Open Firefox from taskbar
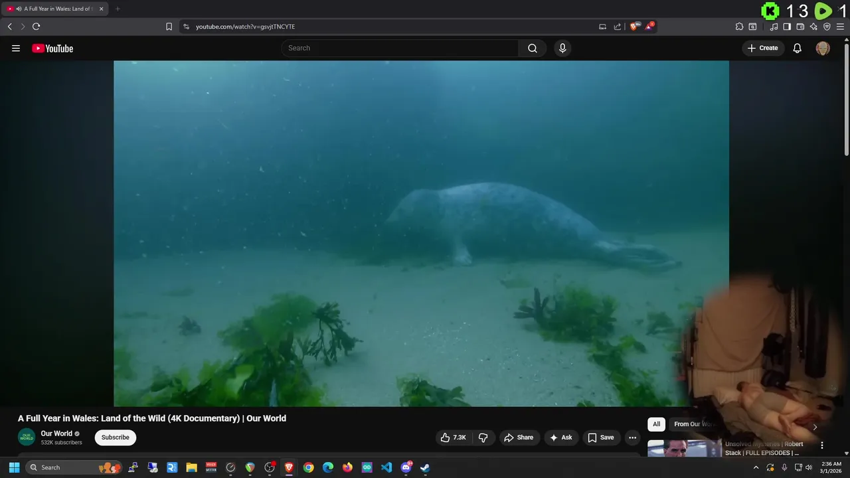 pos(347,467)
